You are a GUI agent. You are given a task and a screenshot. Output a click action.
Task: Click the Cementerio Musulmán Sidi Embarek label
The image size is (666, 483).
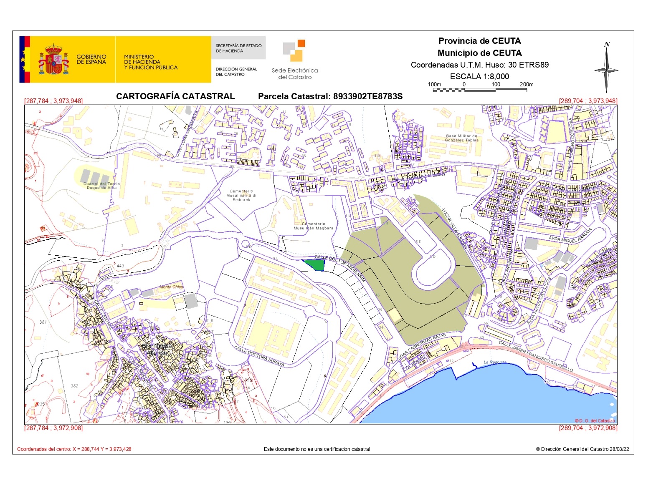coord(241,196)
